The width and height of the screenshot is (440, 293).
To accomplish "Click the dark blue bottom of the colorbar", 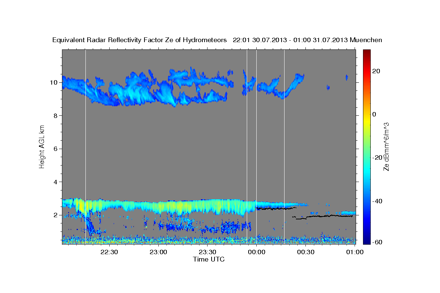I will click(x=366, y=241).
